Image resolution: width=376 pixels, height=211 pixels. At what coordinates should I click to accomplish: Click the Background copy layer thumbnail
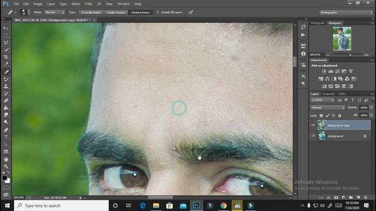pyautogui.click(x=321, y=125)
